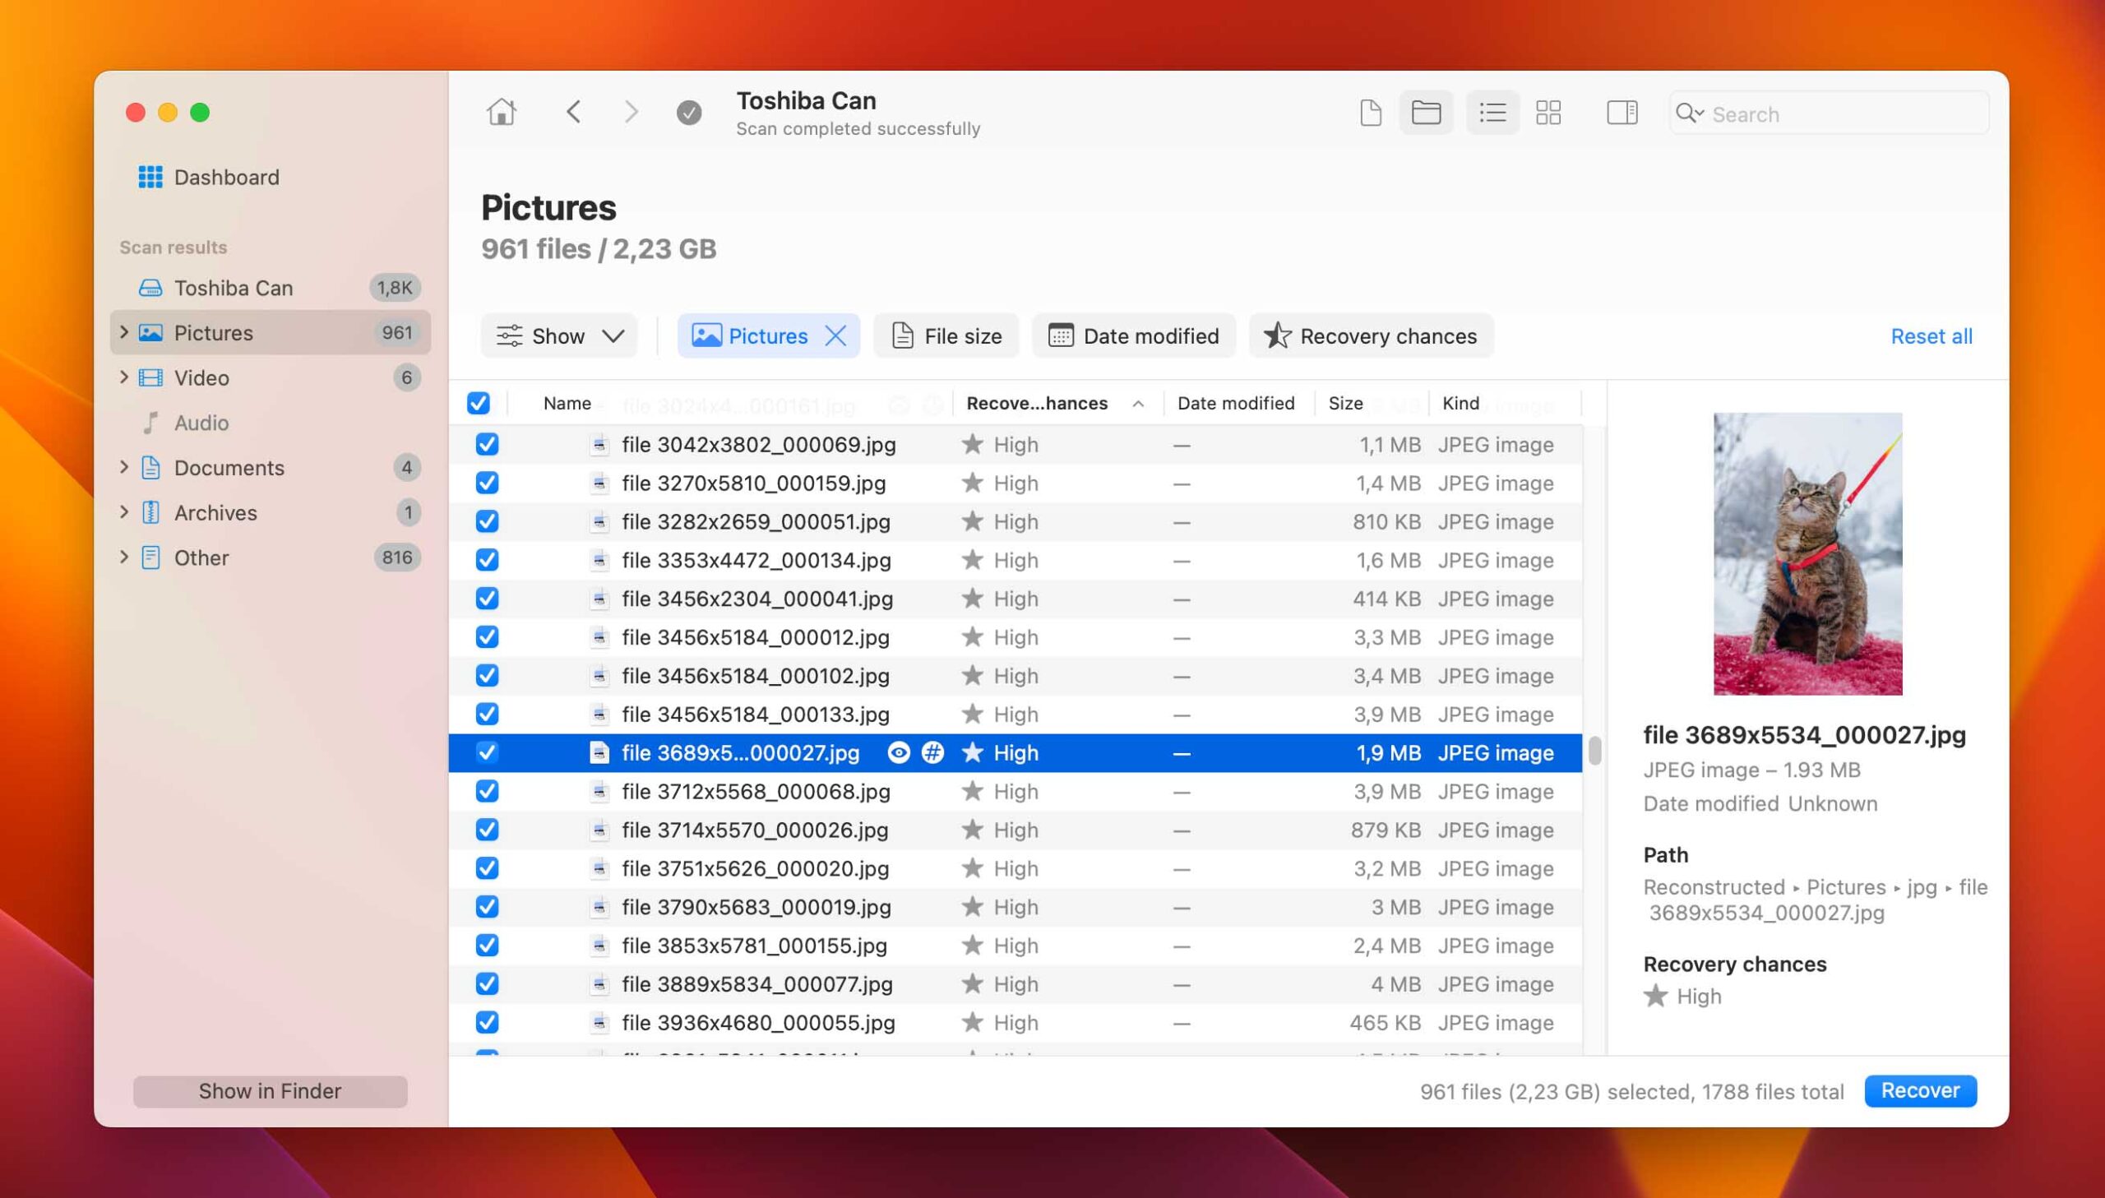2105x1198 pixels.
Task: Open Video category in sidebar
Action: point(271,377)
